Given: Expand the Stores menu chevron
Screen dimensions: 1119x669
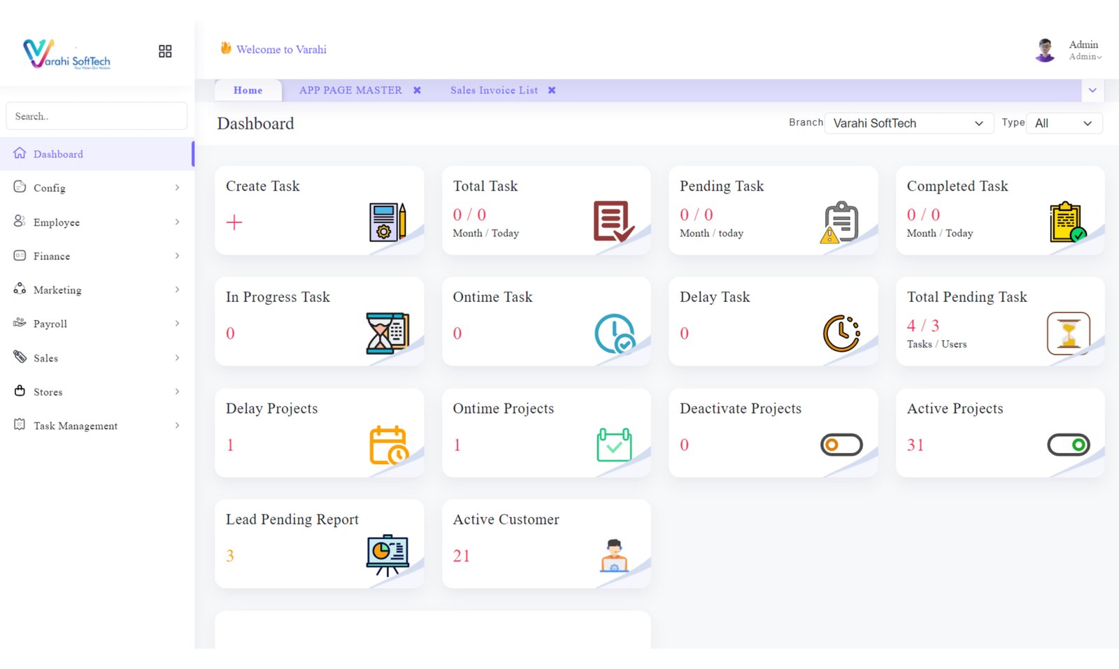Looking at the screenshot, I should (177, 391).
